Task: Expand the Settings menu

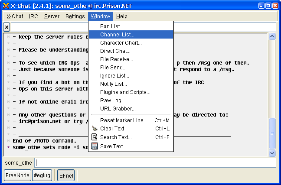Action: pyautogui.click(x=75, y=16)
